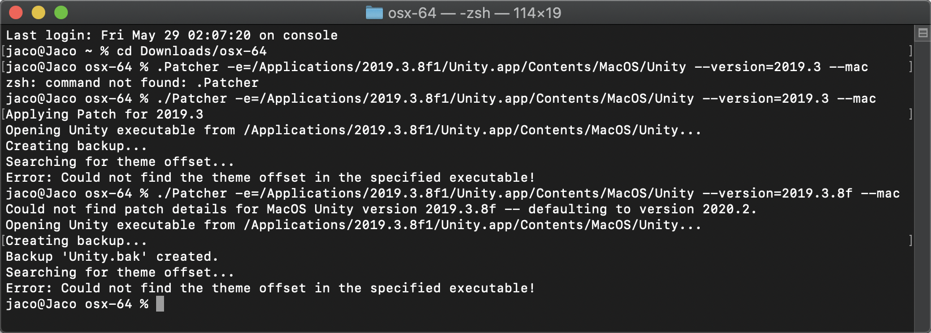Click the osx-64 folder proxy icon in the title bar
Image resolution: width=931 pixels, height=333 pixels.
374,12
